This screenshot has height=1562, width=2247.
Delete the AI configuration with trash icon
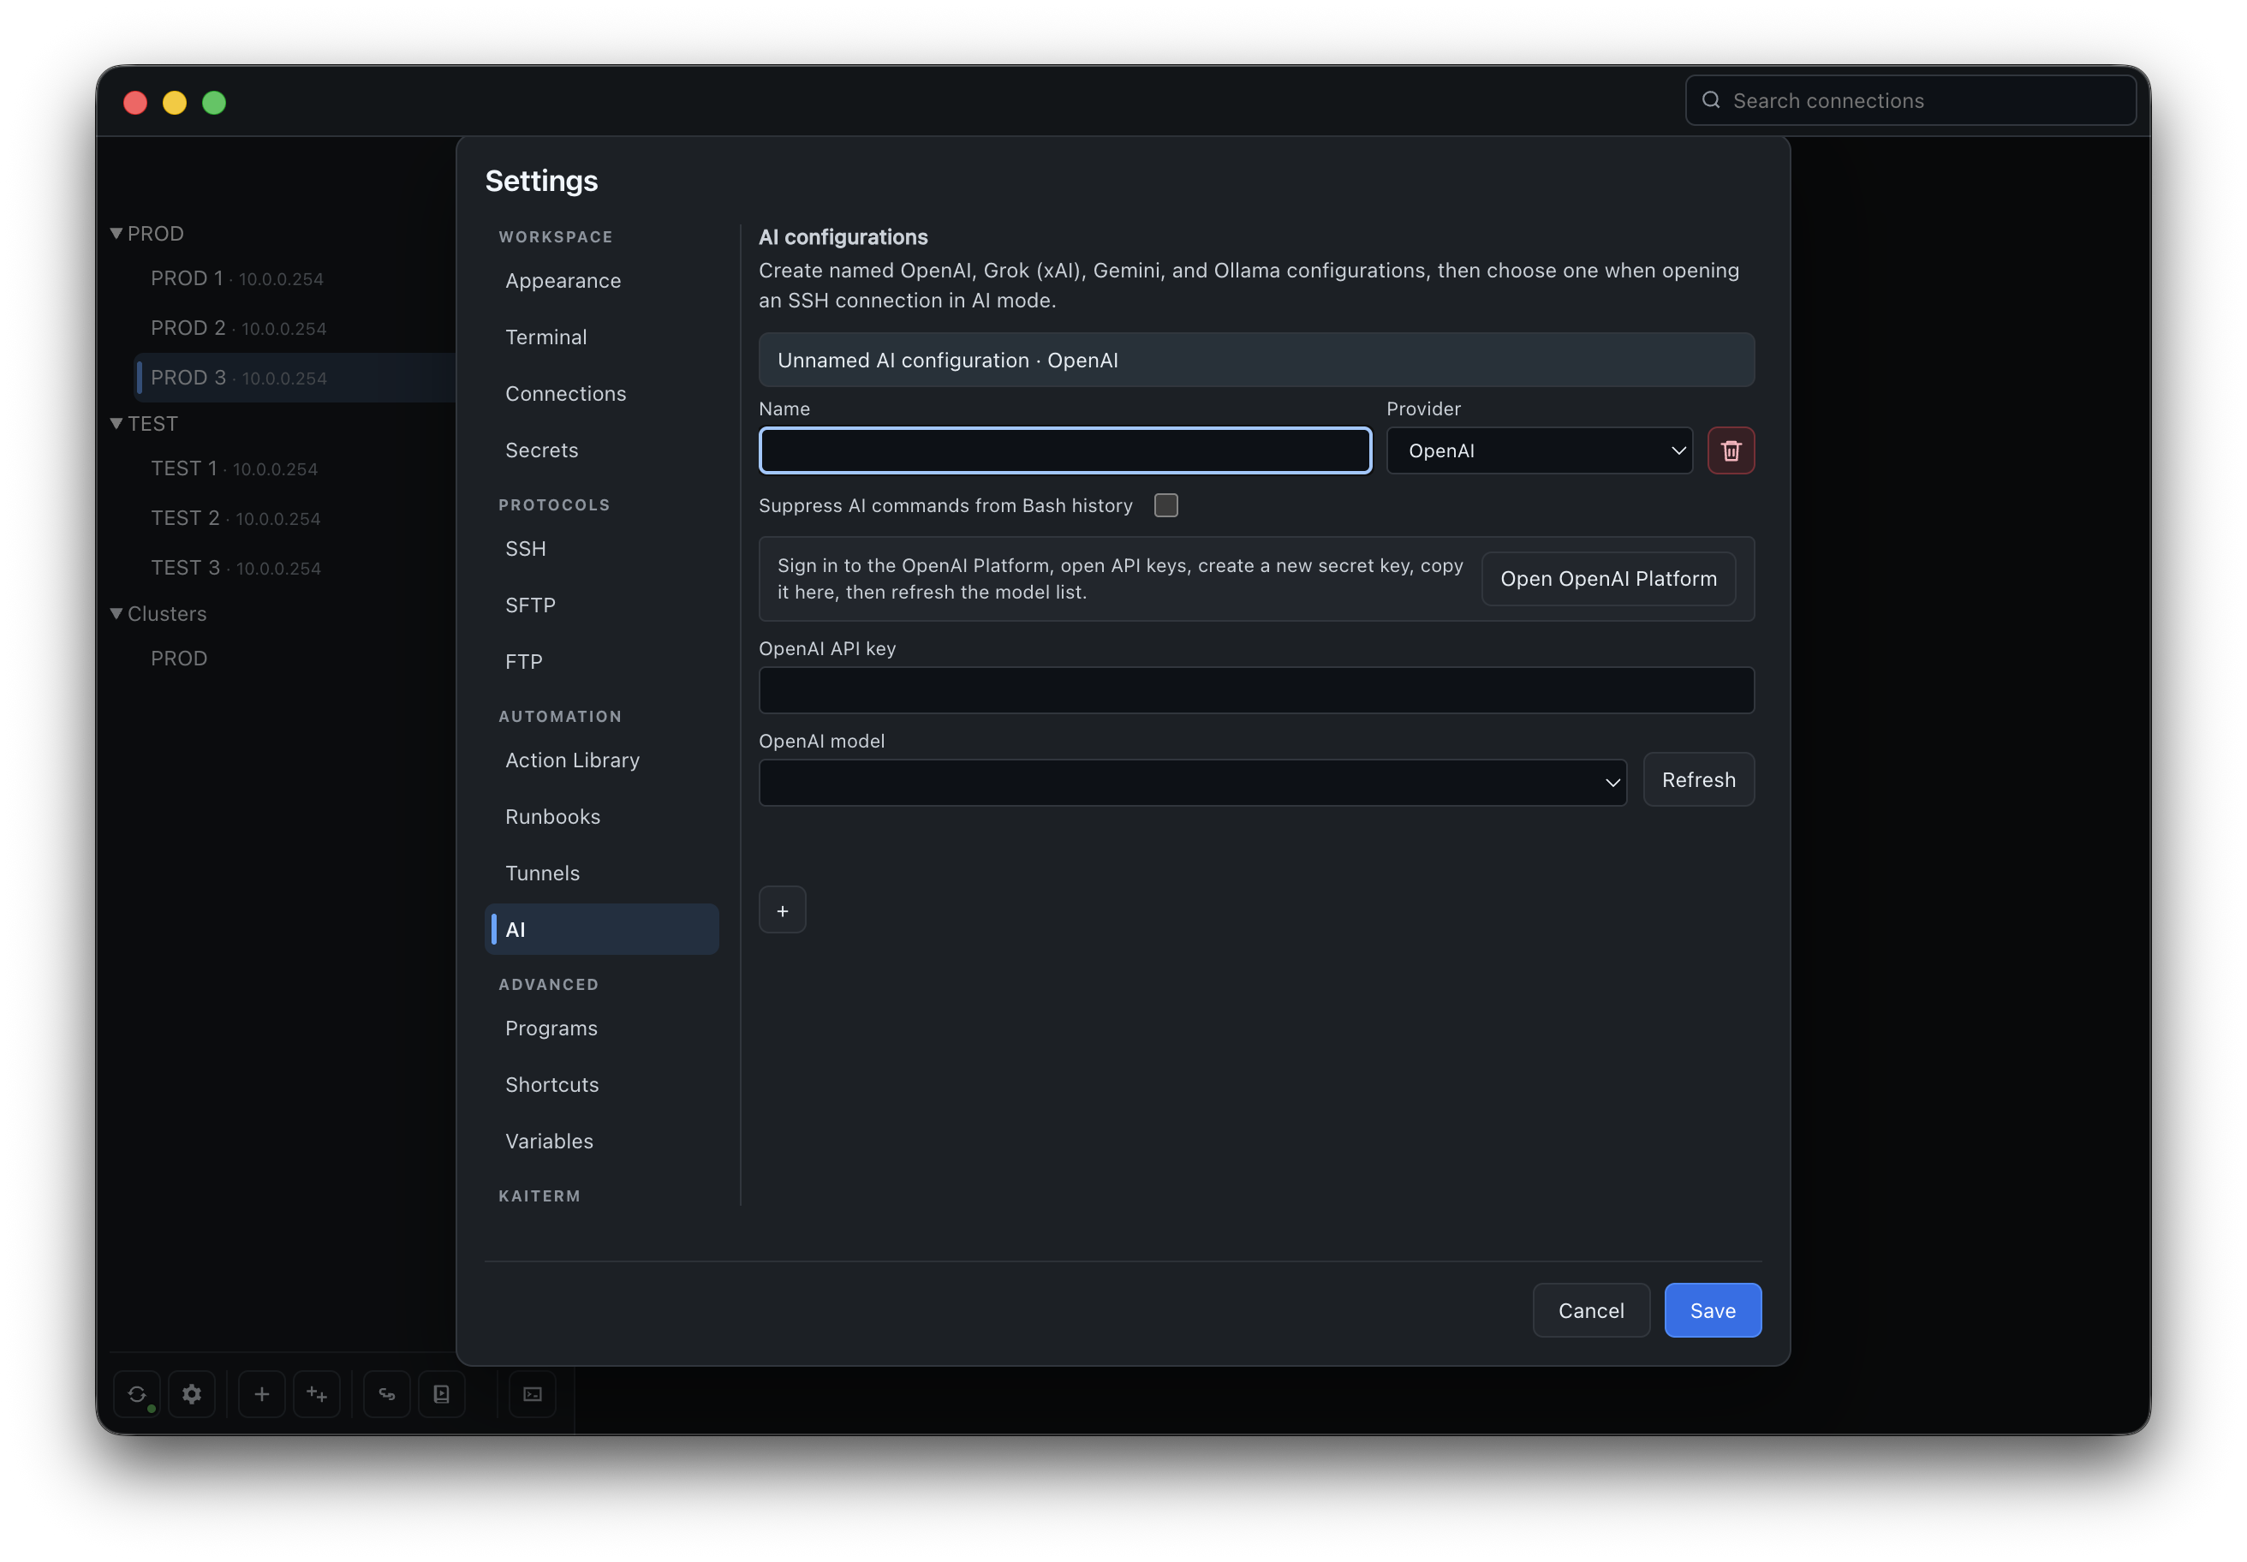[x=1731, y=450]
